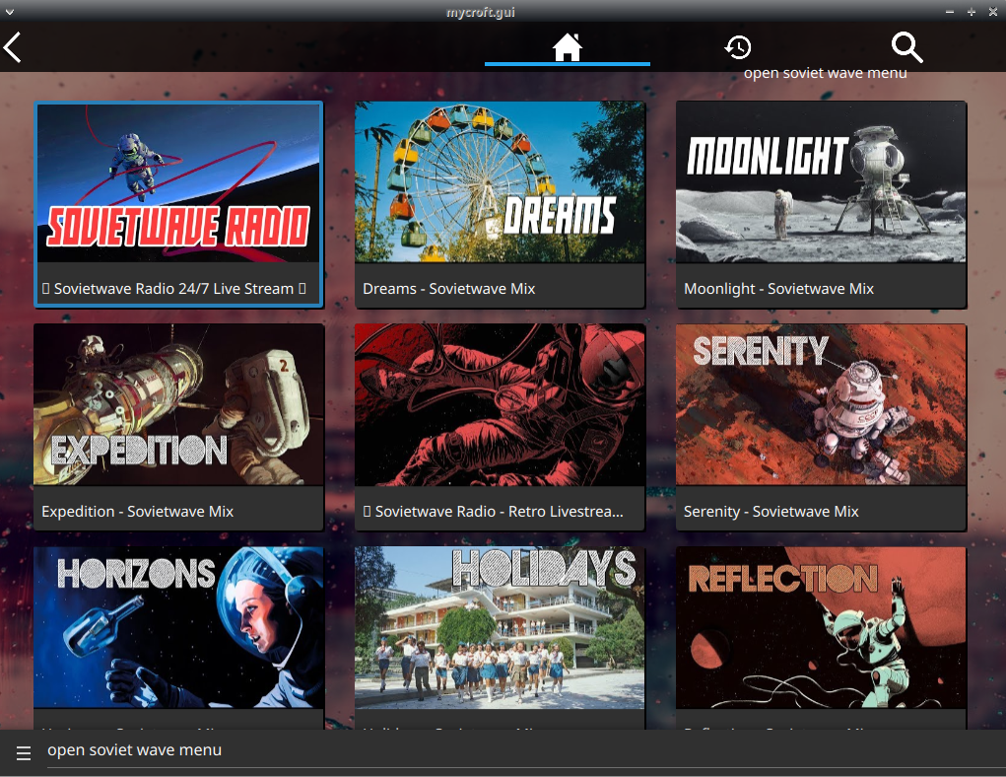Open the Home tab icon
Viewport: 1006px width, 777px height.
[x=568, y=47]
